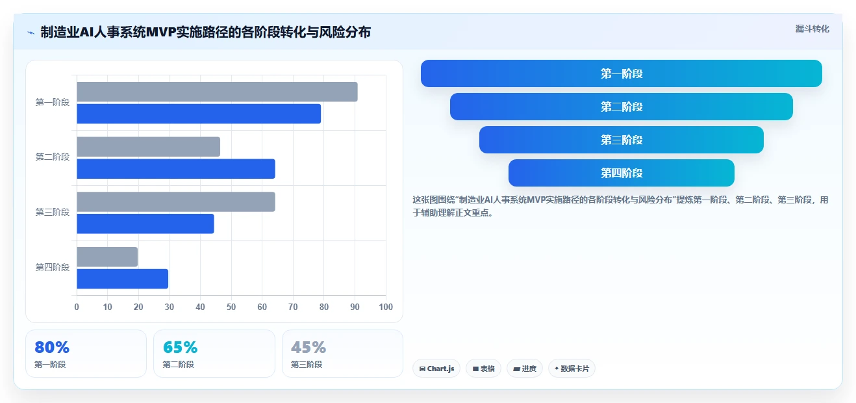This screenshot has width=856, height=403.
Task: Click the 第三阶段 chart axis label
Action: pyautogui.click(x=53, y=212)
